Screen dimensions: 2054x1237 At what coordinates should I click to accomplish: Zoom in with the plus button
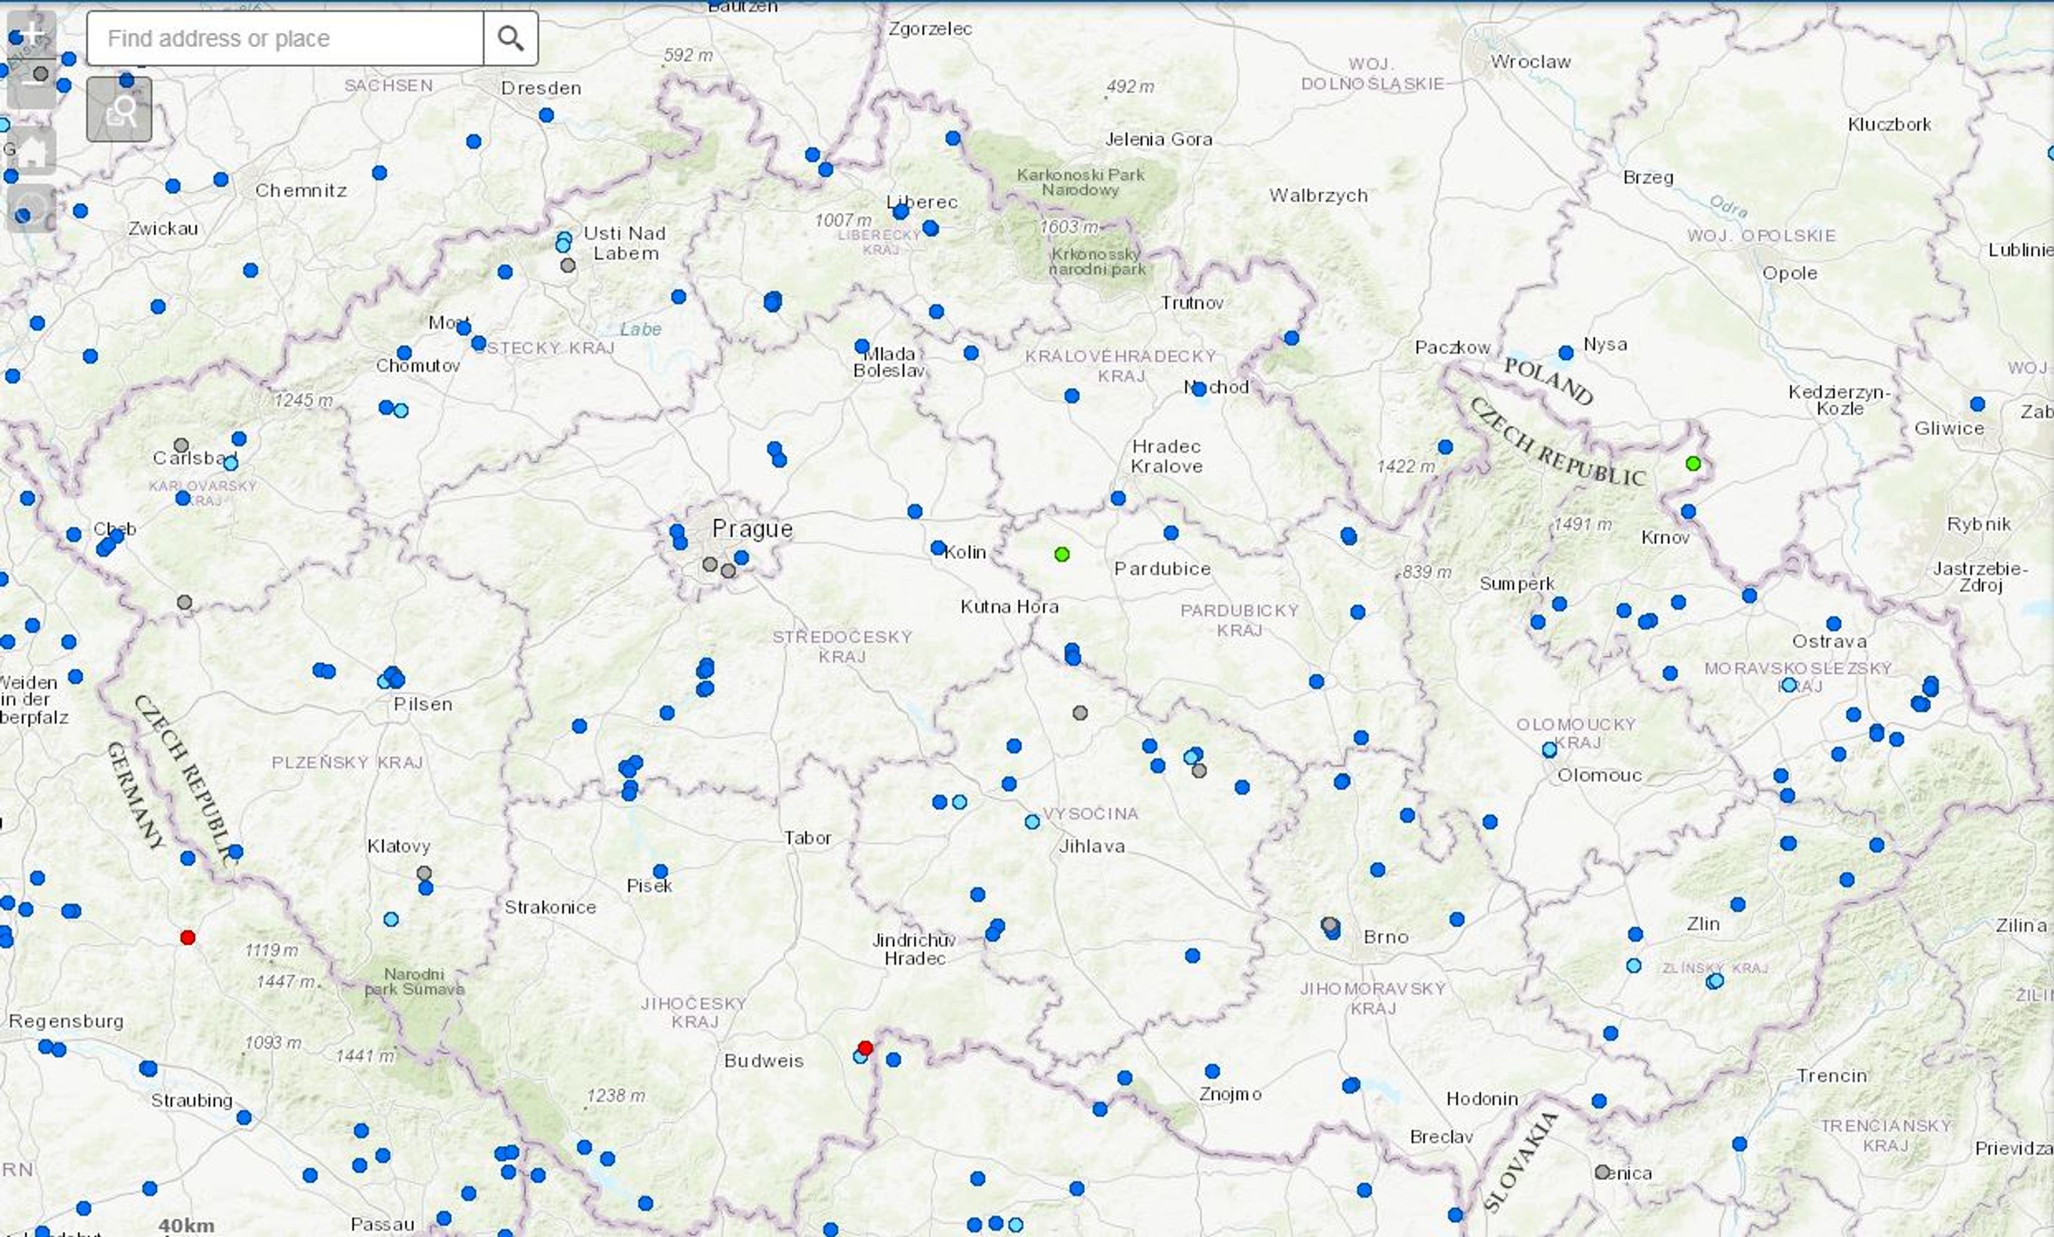(32, 34)
